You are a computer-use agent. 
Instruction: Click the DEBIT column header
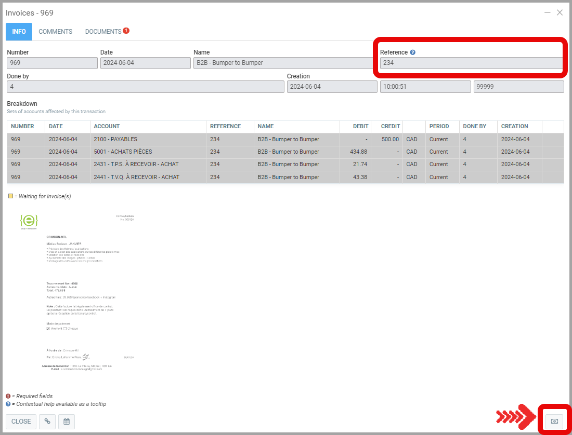click(x=360, y=126)
